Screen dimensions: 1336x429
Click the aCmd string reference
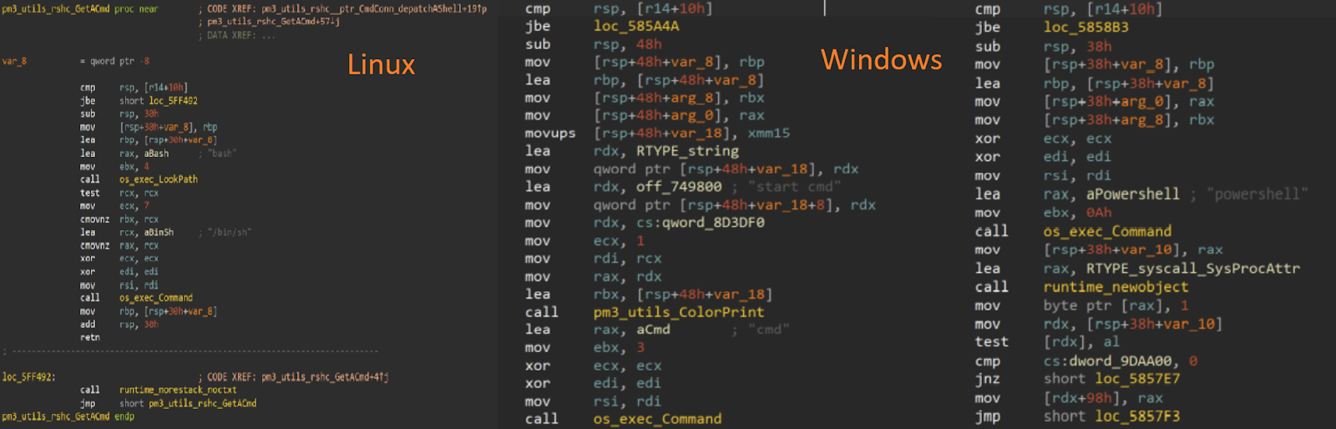coord(653,330)
